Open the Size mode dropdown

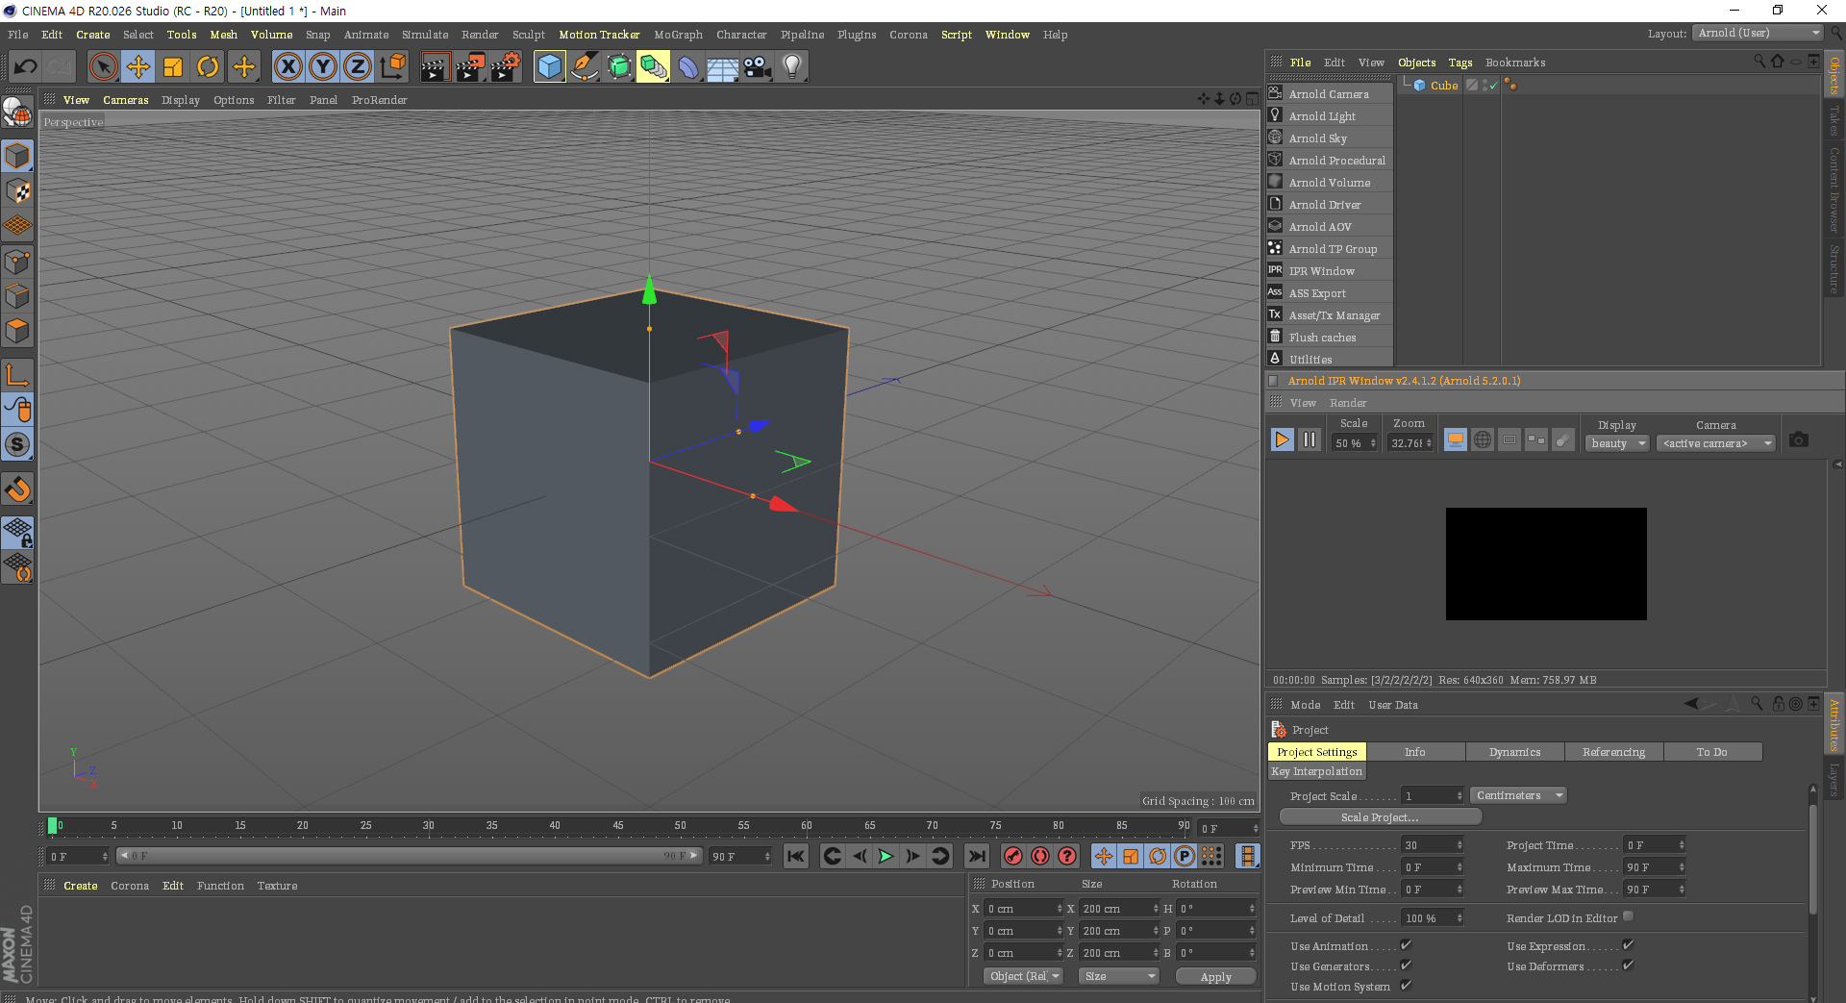1118,976
